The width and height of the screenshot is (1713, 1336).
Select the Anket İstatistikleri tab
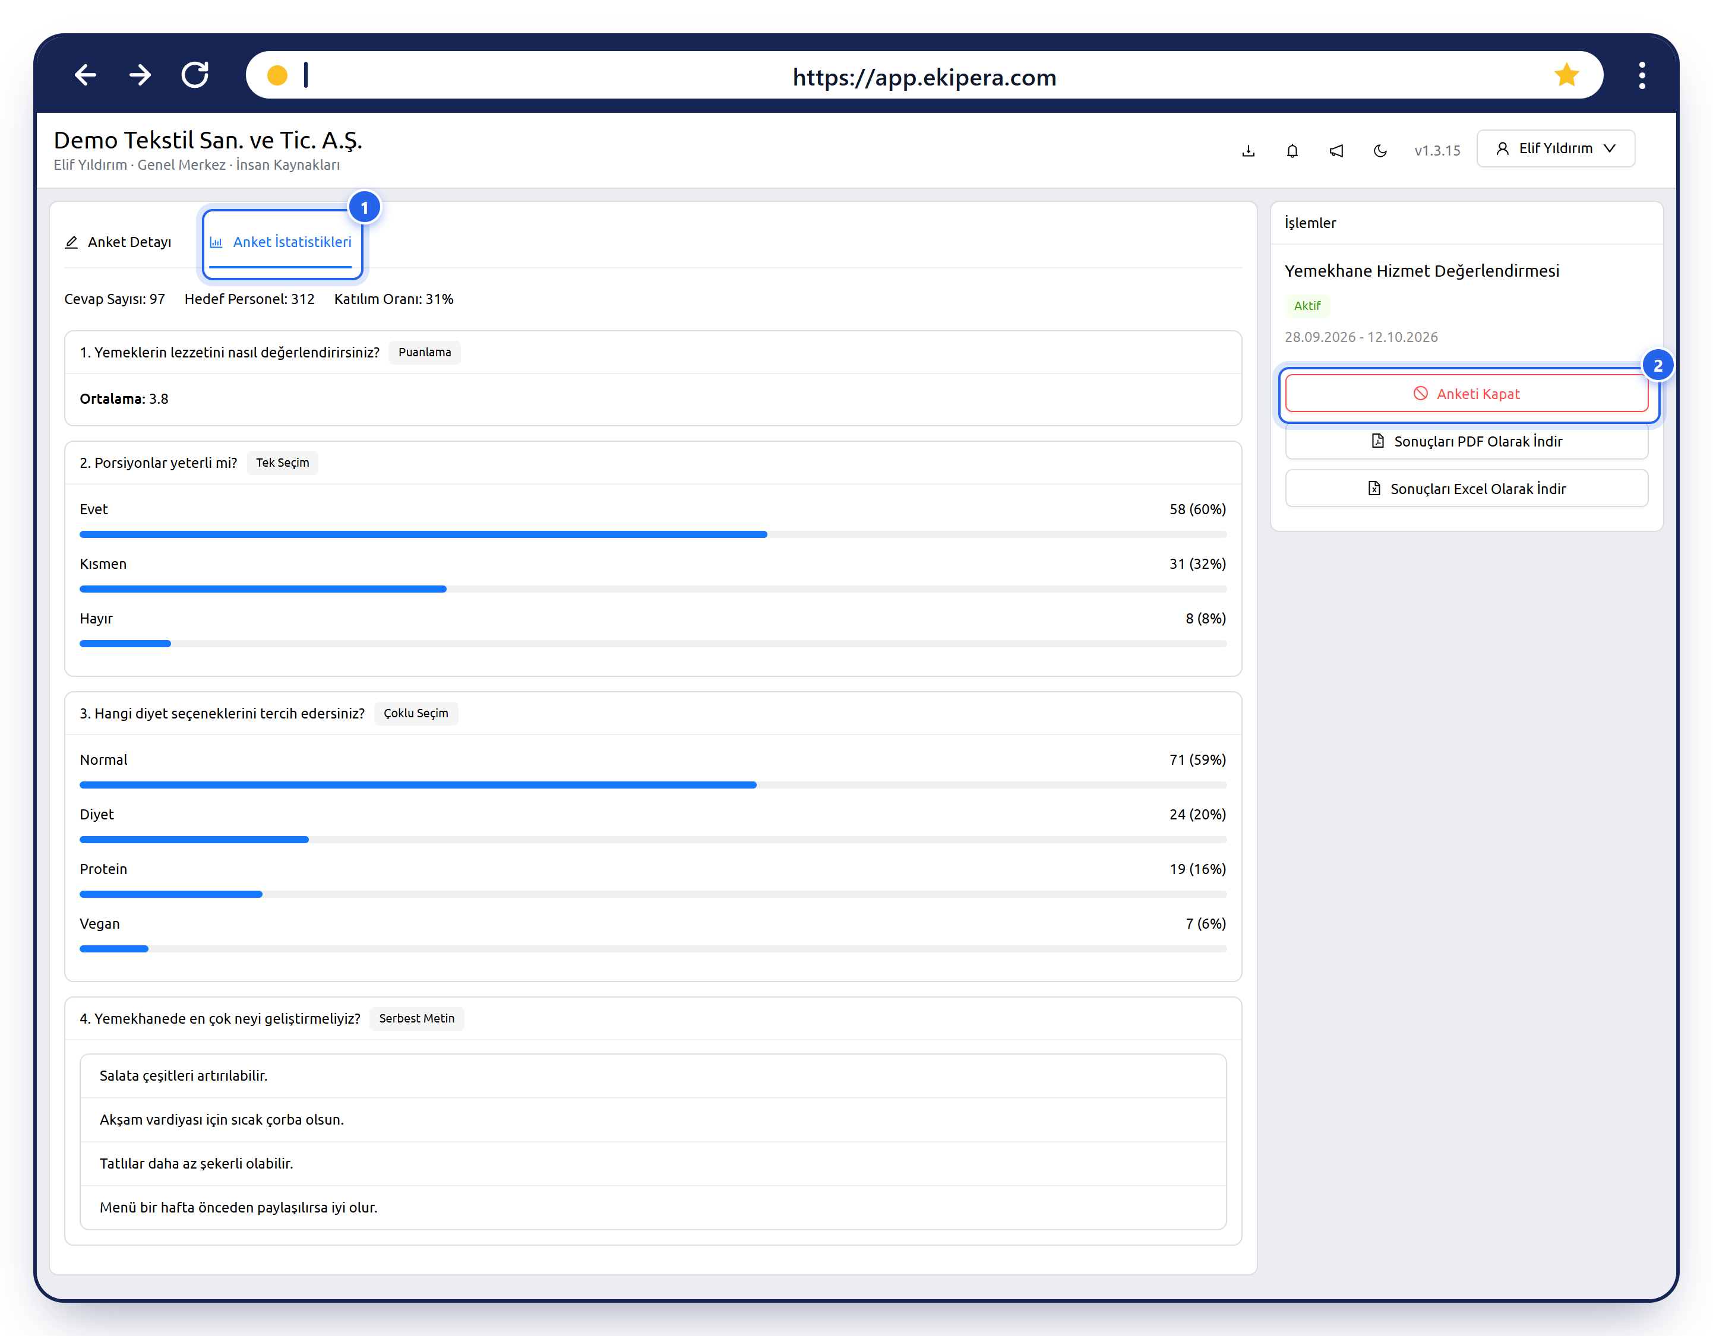click(281, 242)
